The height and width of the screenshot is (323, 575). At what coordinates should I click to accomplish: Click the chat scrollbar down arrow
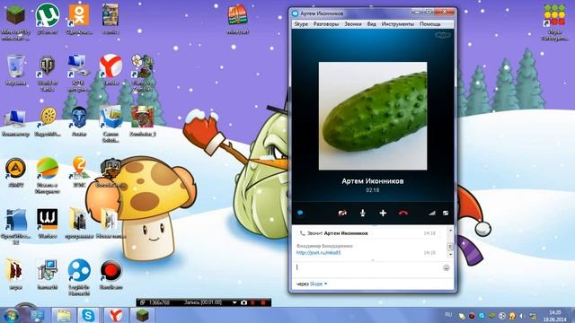450,254
